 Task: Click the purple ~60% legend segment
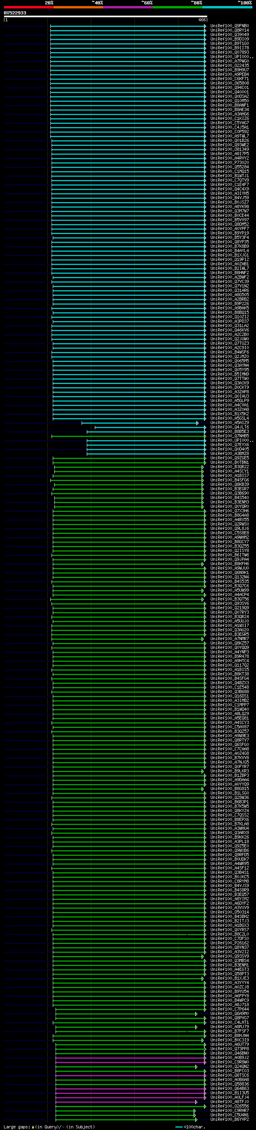(128, 7)
